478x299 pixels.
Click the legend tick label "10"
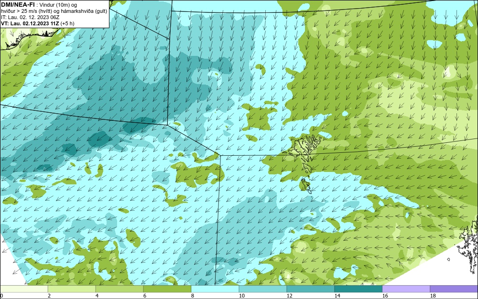pyautogui.click(x=242, y=296)
